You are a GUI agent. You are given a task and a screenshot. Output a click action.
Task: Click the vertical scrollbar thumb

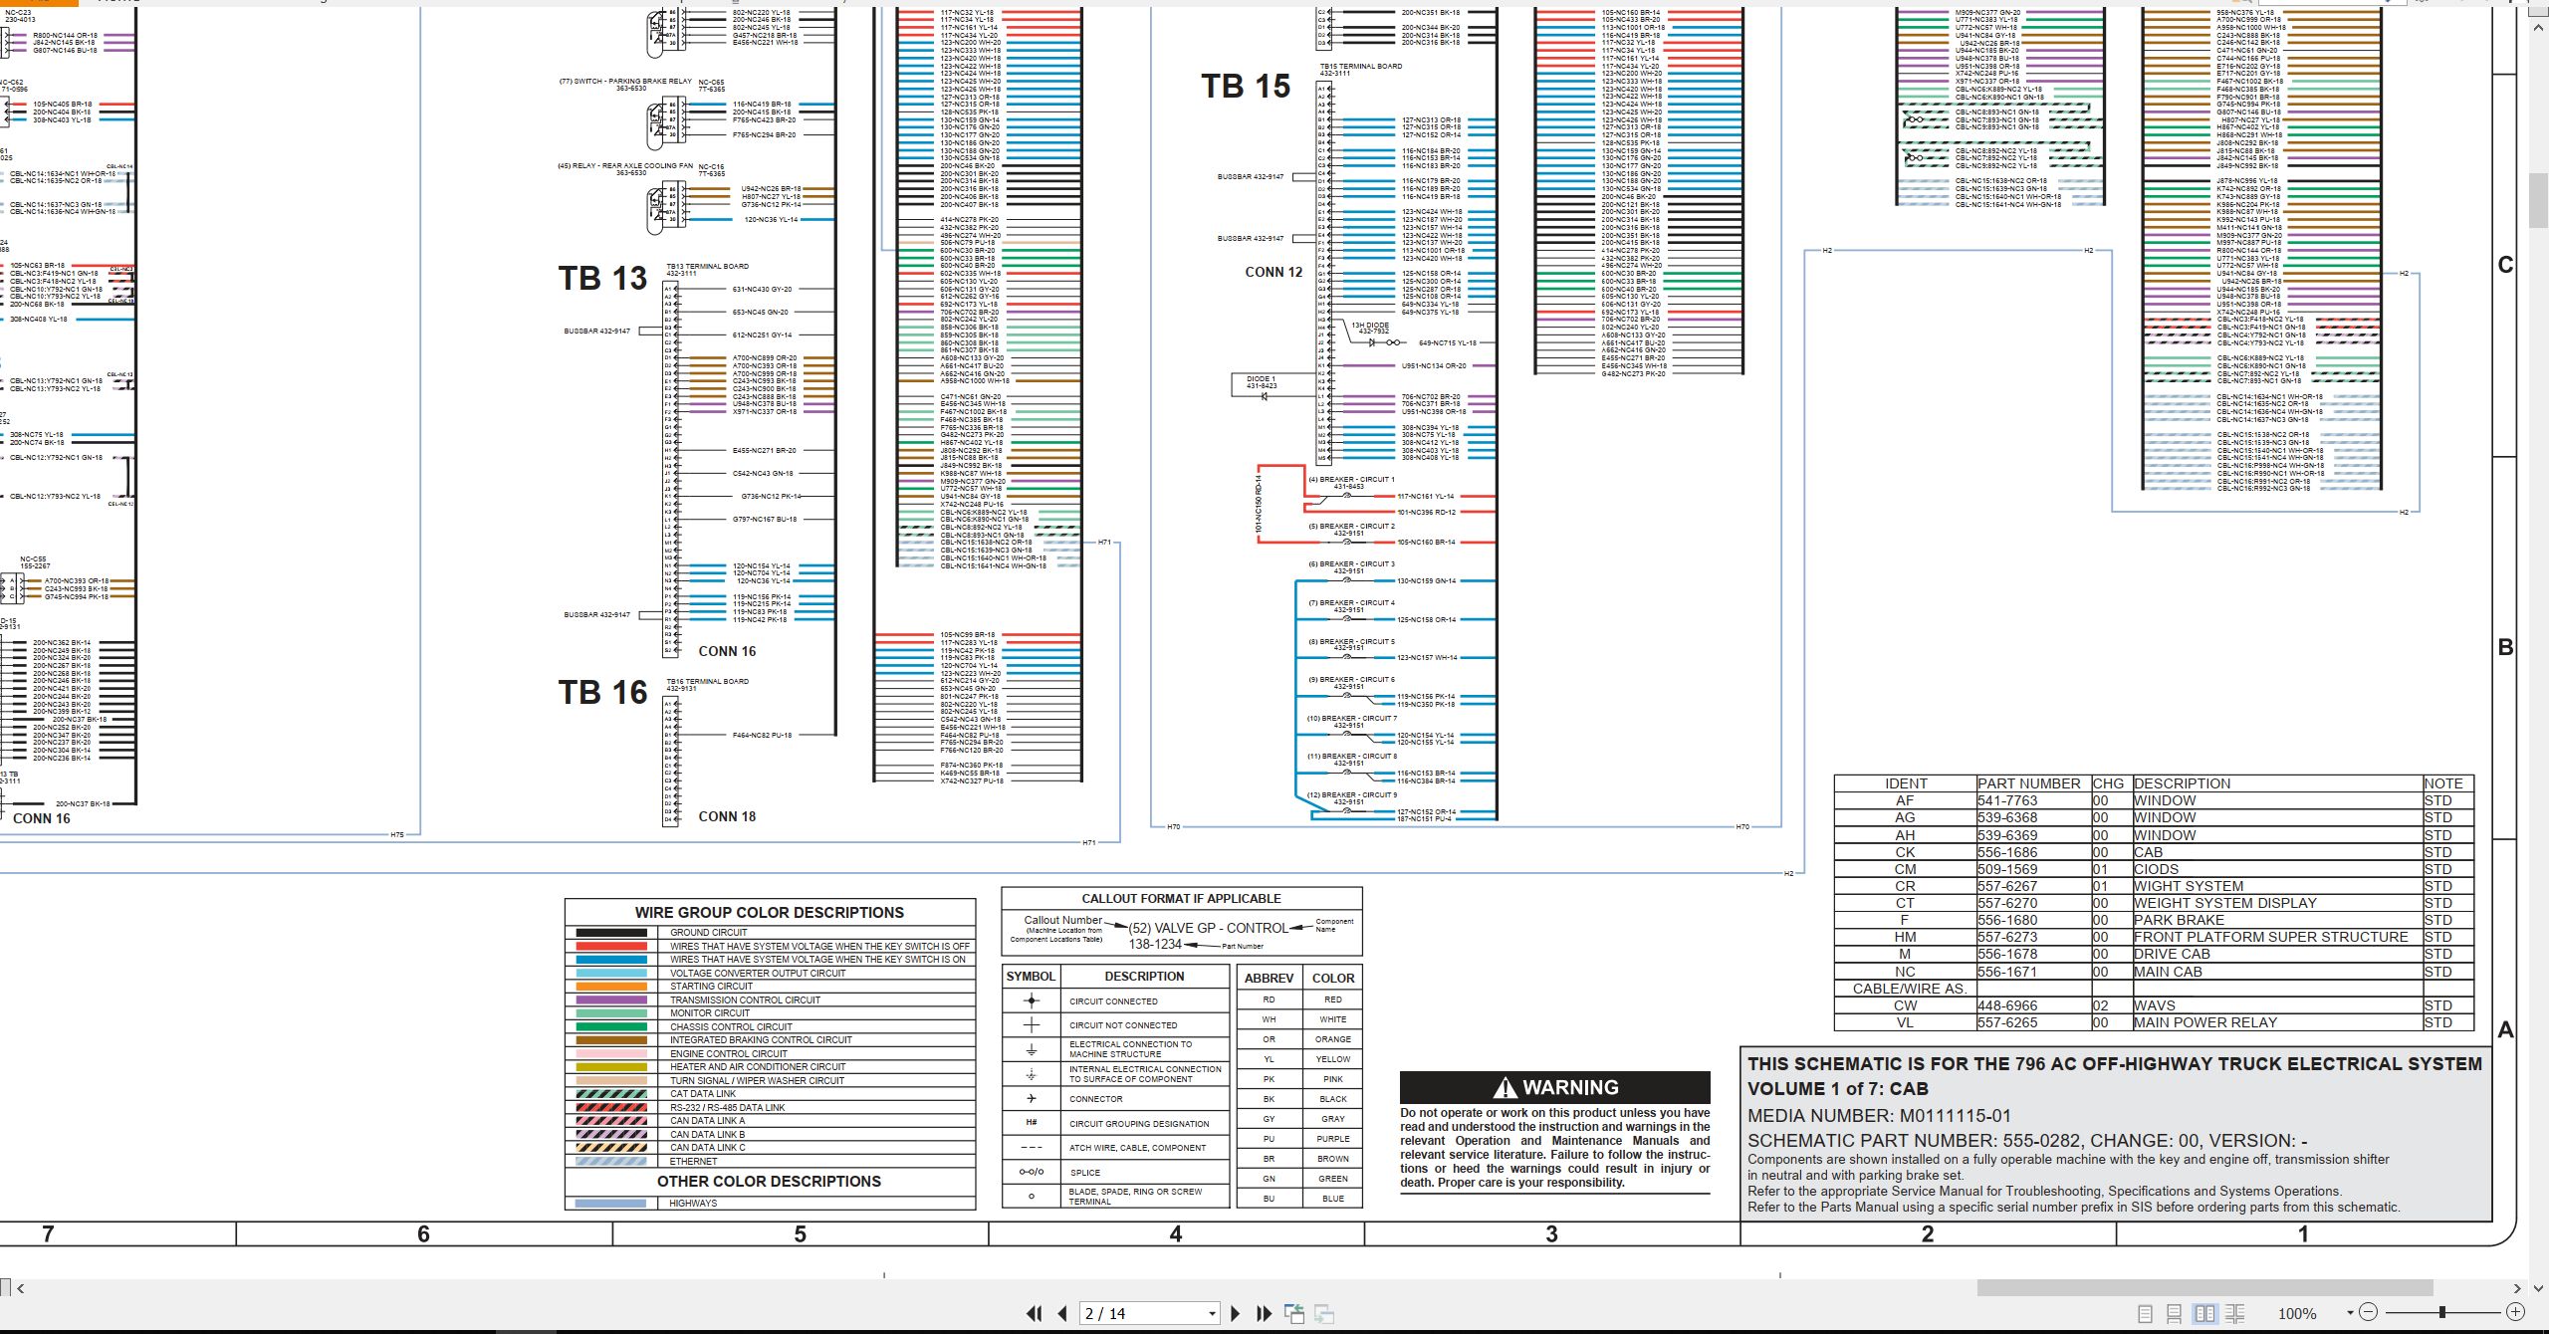(2539, 199)
